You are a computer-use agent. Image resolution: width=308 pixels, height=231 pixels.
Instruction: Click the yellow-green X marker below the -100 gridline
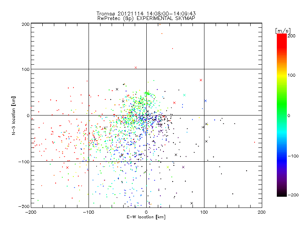point(168,167)
